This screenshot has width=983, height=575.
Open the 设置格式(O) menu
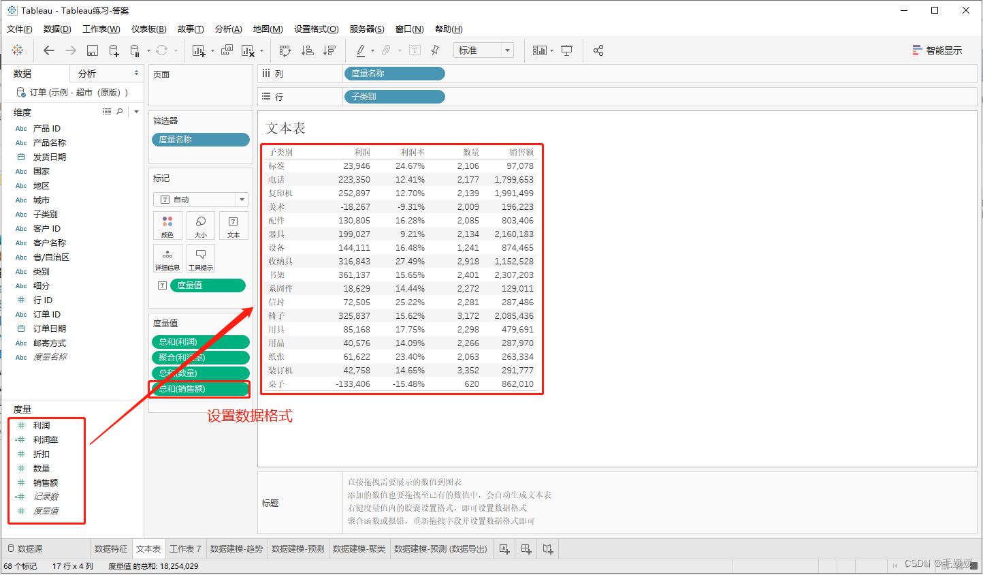coord(316,29)
